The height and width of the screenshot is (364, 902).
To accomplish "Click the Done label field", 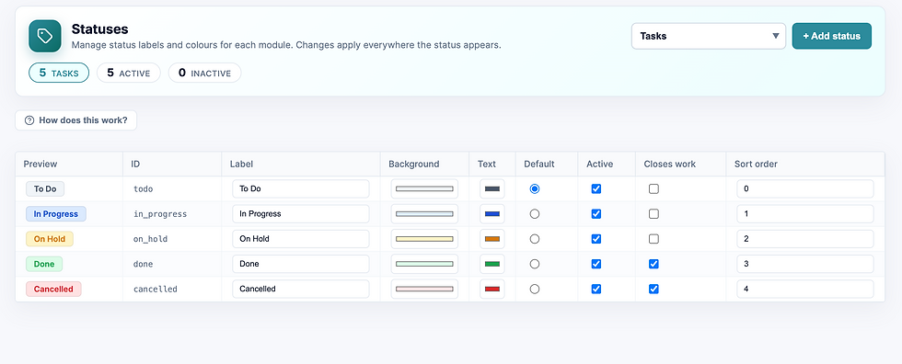I will tap(301, 264).
